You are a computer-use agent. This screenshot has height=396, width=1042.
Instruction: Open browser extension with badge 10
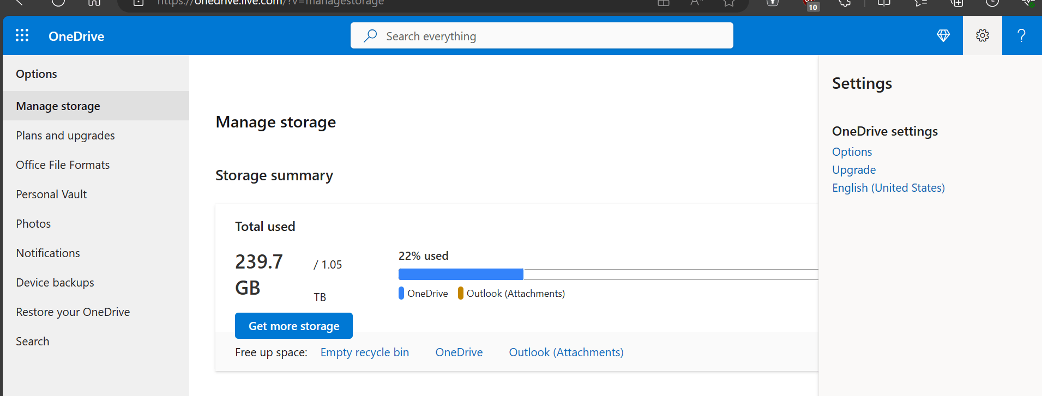point(811,5)
